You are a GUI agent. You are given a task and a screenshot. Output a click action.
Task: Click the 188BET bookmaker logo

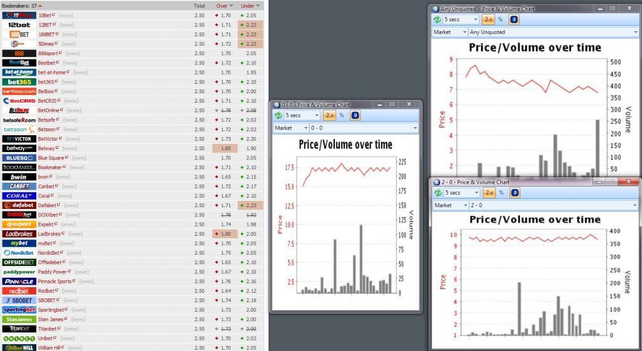[x=19, y=34]
